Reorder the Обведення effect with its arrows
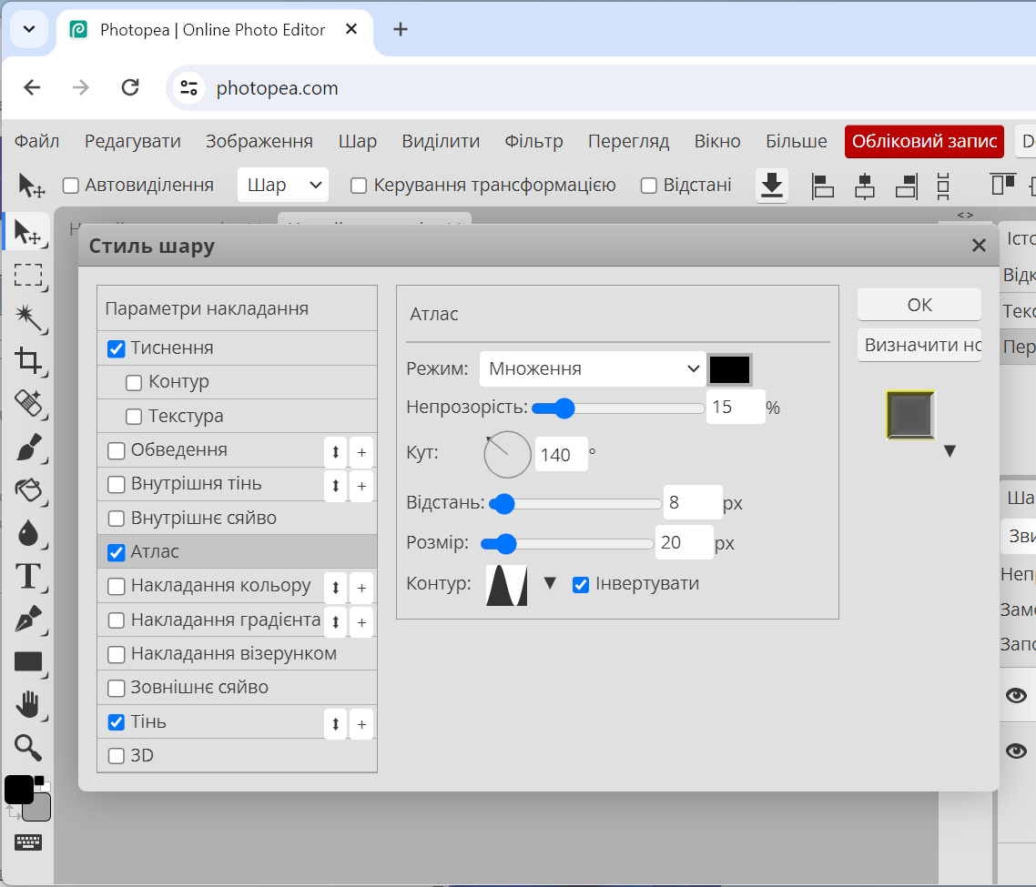The image size is (1036, 887). point(336,452)
